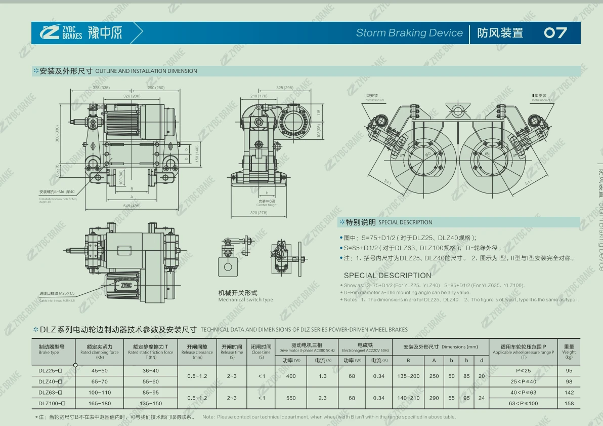This screenshot has height=426, width=603.
Task: Click the chevron arrow beside 豫中原 logo
Action: tap(137, 32)
